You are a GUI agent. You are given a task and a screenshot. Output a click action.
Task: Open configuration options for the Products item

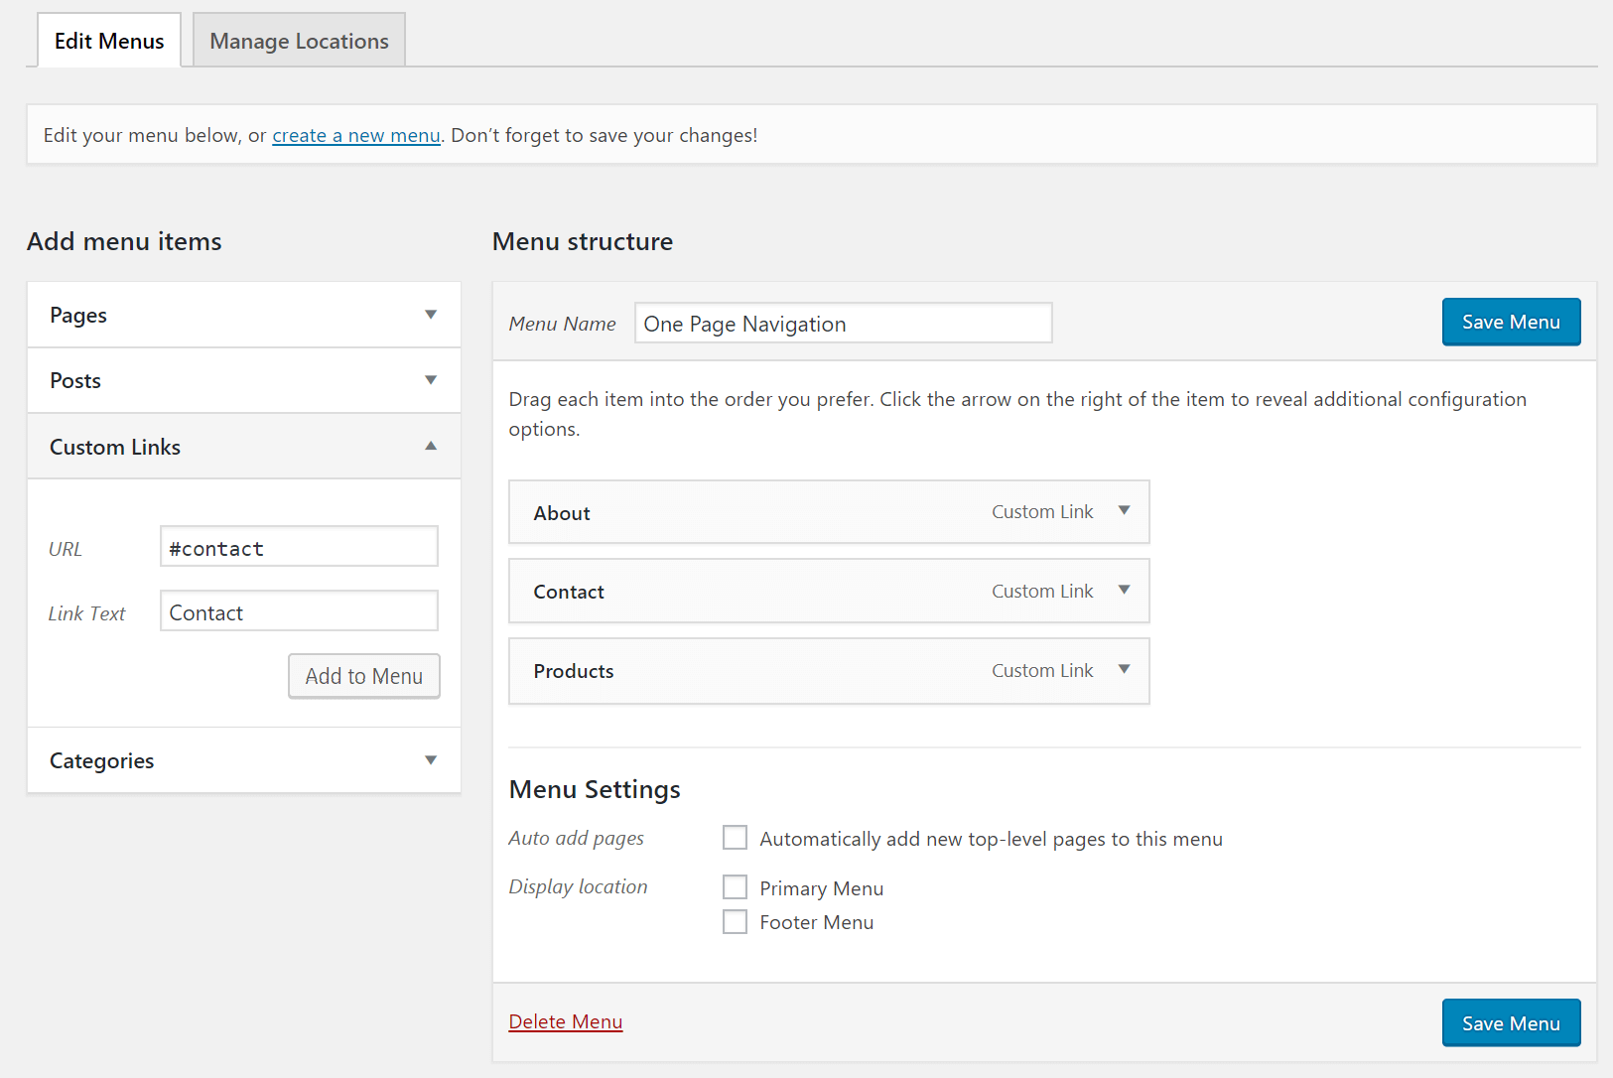[1124, 670]
